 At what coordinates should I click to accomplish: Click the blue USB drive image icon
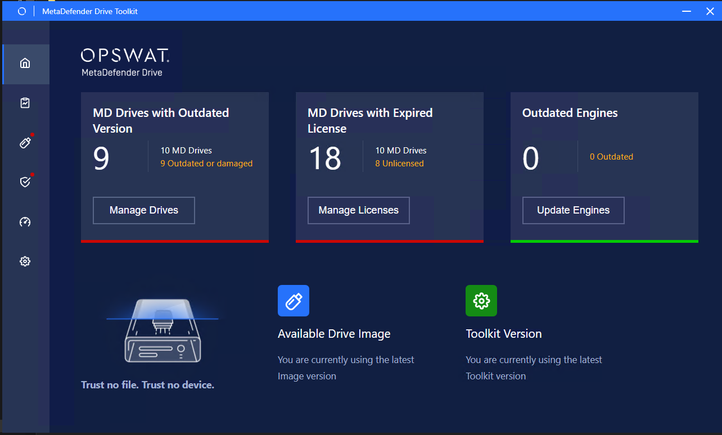coord(294,301)
